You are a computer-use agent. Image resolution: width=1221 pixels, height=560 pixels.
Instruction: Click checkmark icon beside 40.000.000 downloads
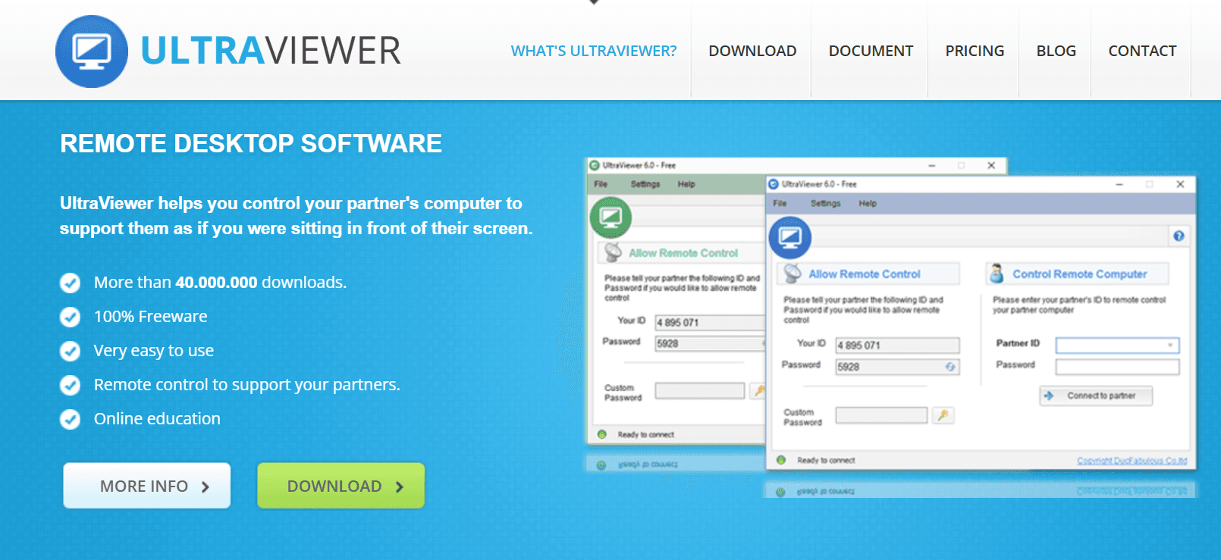[x=70, y=283]
